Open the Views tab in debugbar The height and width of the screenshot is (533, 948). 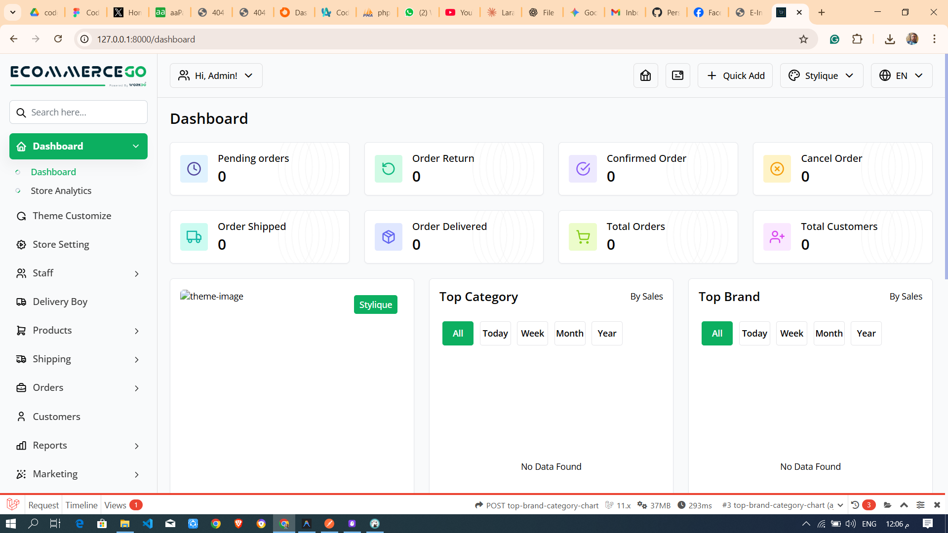point(115,505)
